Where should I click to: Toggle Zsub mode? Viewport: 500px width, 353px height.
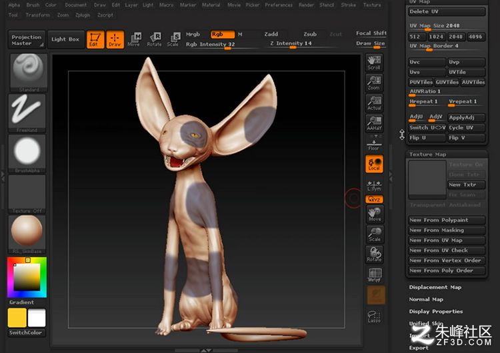click(310, 34)
